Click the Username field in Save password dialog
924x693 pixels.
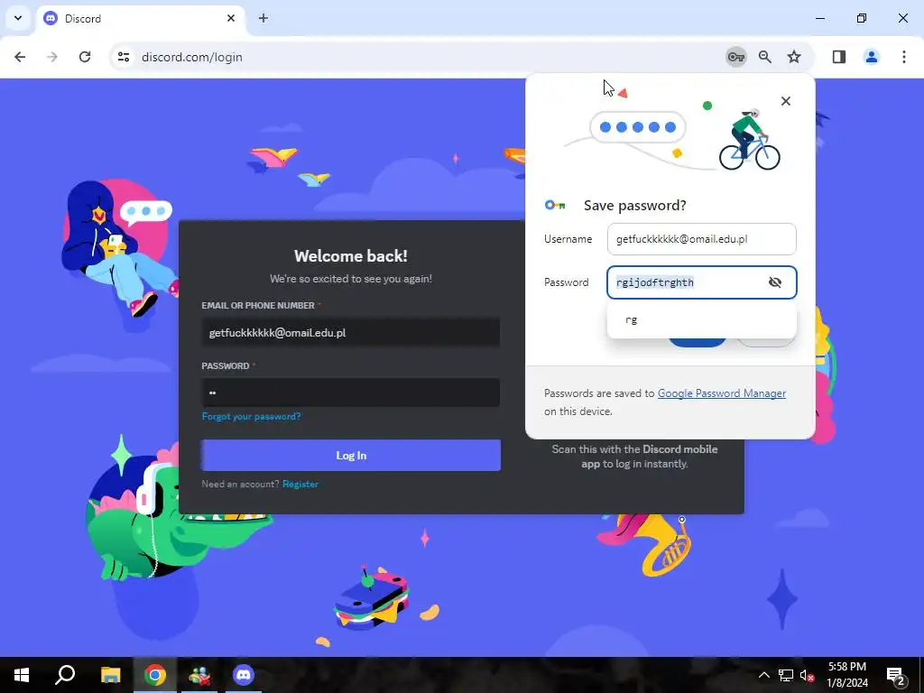tap(701, 239)
